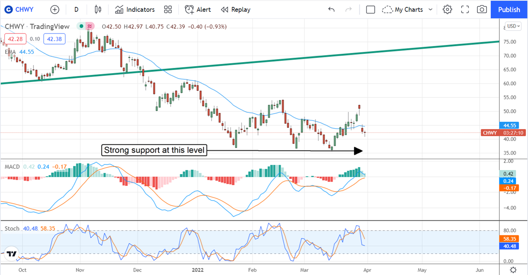Enter fullscreen mode
528x275 pixels.
tap(465, 9)
